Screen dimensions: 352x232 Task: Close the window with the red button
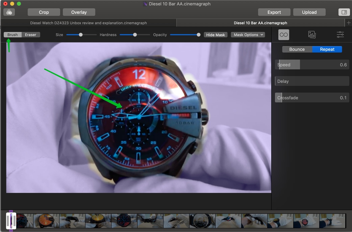click(5, 4)
